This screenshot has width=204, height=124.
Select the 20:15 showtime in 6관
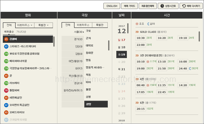click(x=141, y=109)
